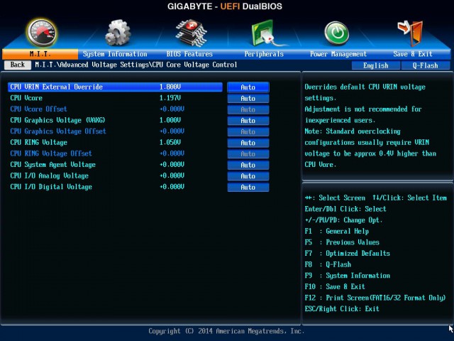
Task: Click the Save & Exit door icon
Action: 411,33
